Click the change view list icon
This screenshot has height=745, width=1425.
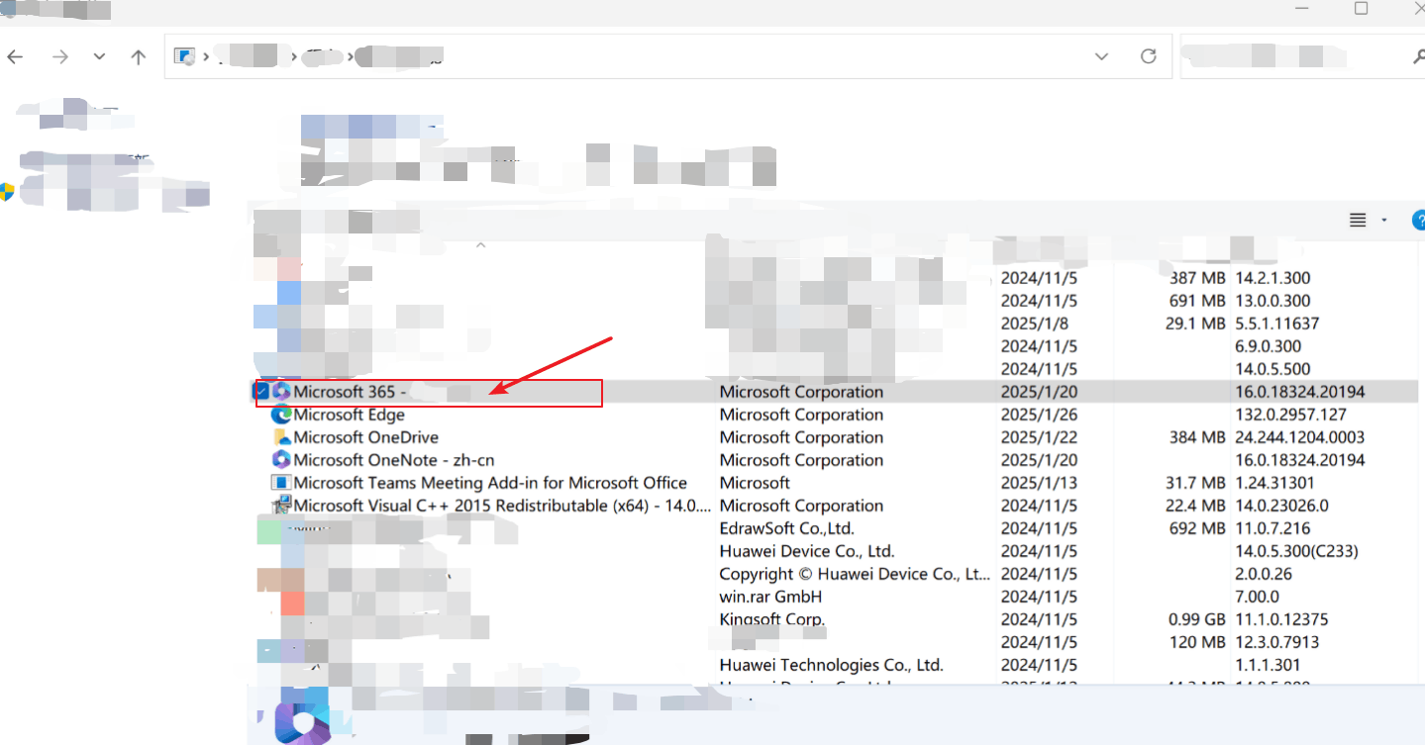pyautogui.click(x=1358, y=220)
